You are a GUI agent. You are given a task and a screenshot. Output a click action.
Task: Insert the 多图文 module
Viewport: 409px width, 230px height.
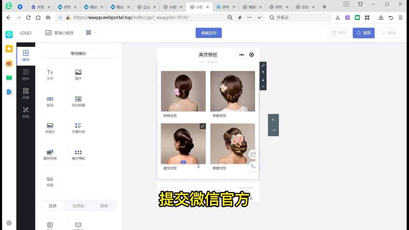50,128
